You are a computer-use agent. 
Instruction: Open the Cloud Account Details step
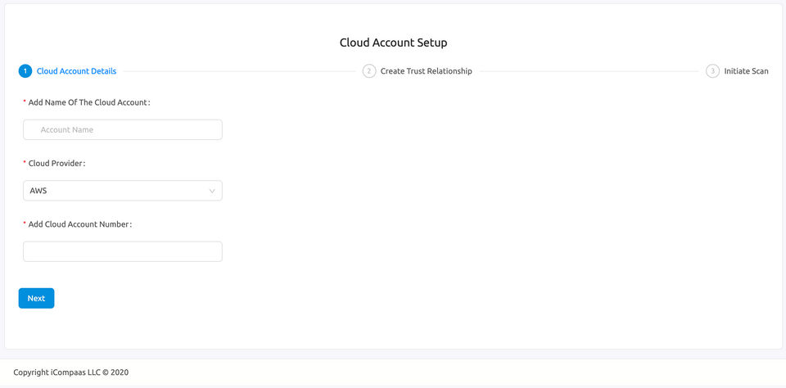coord(76,71)
